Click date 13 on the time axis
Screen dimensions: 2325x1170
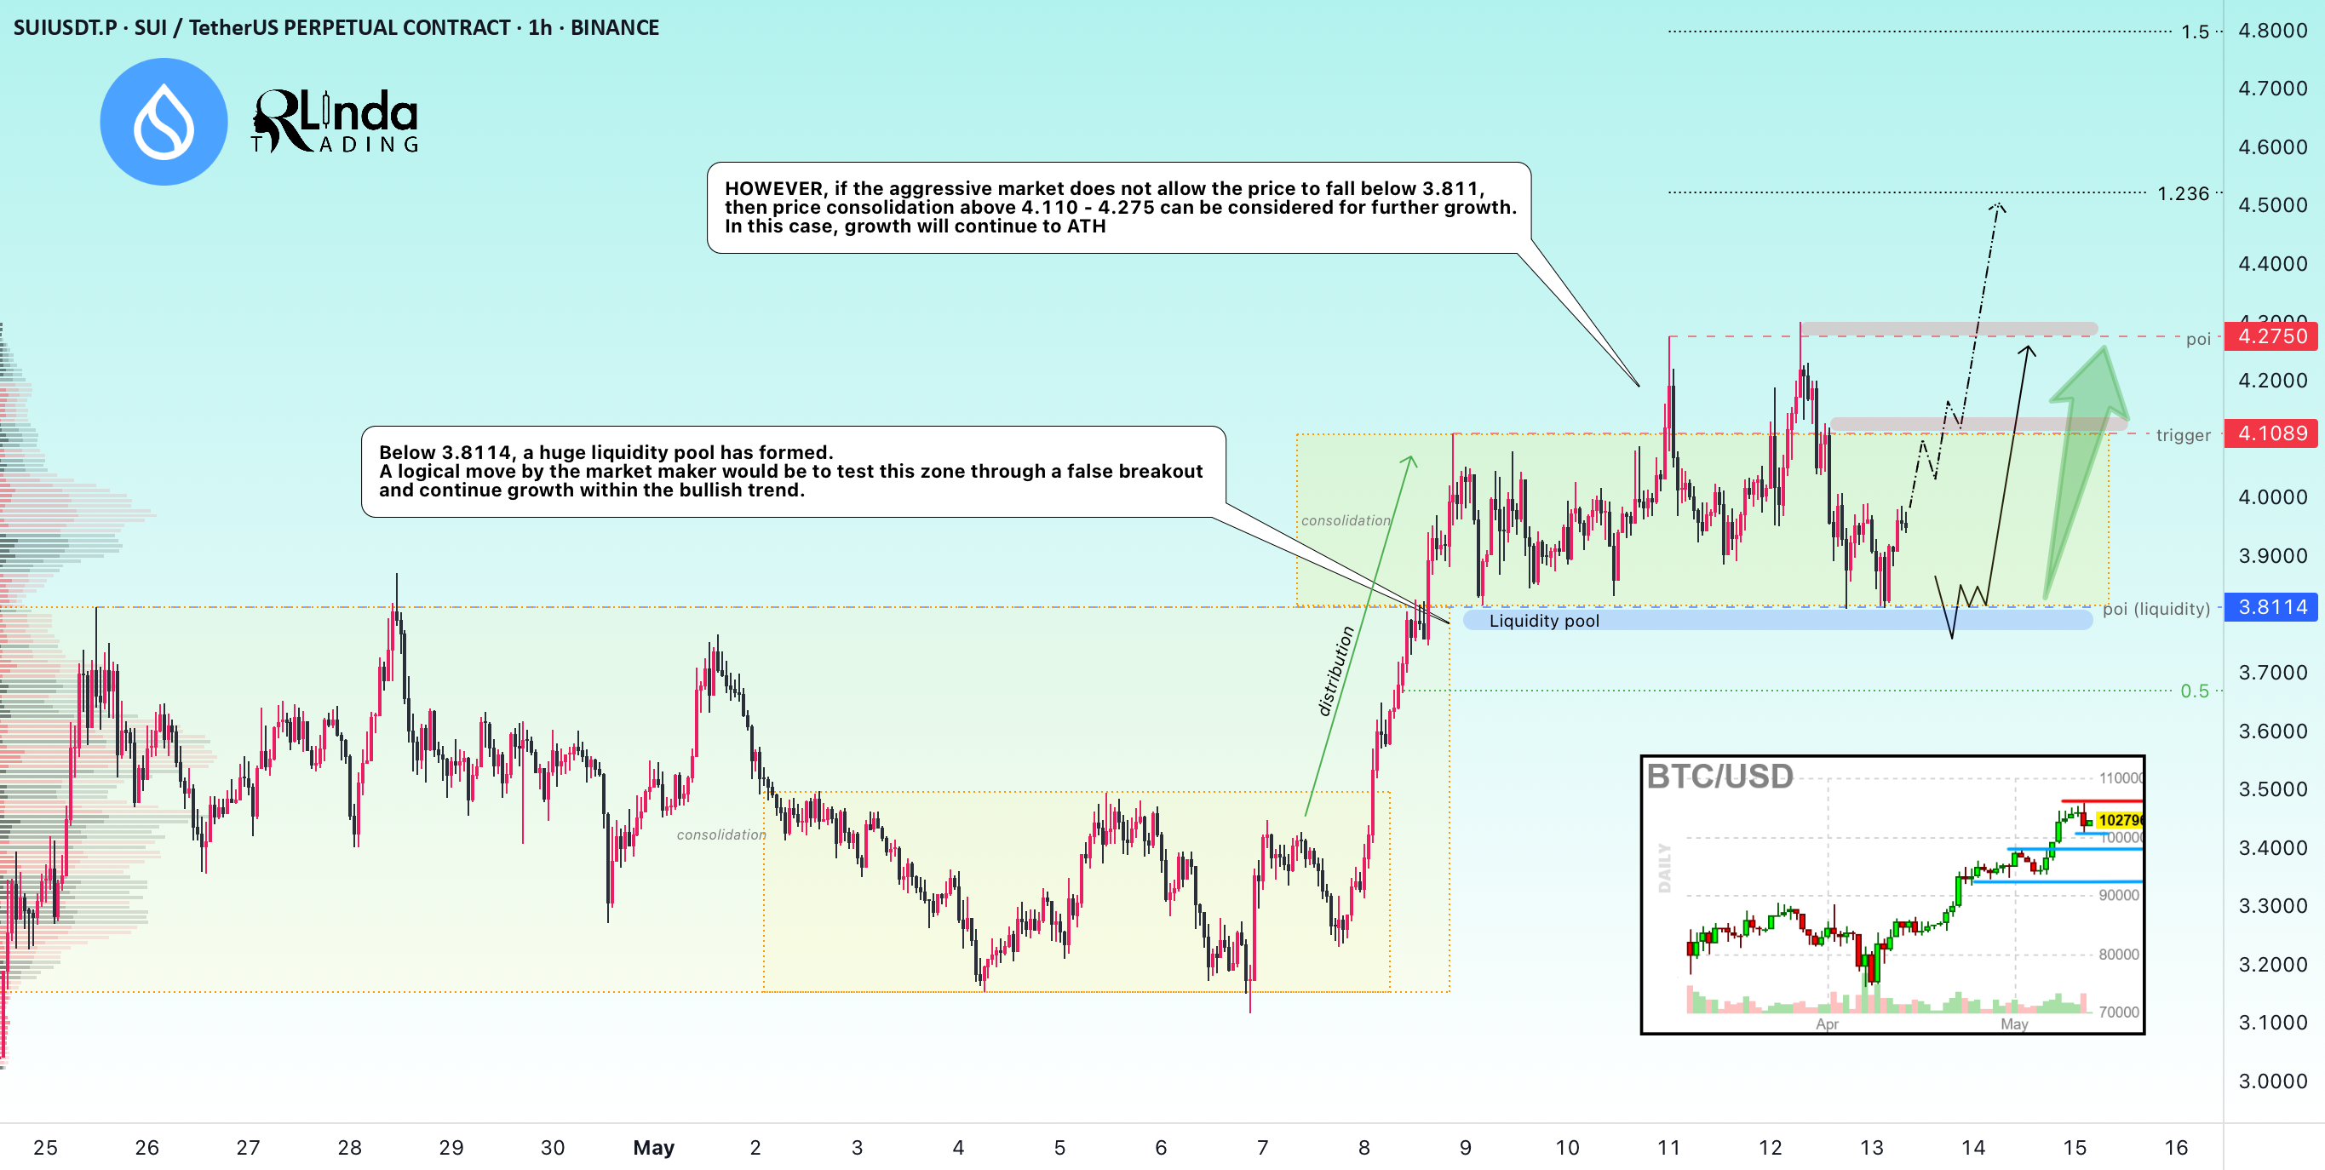(1871, 1147)
